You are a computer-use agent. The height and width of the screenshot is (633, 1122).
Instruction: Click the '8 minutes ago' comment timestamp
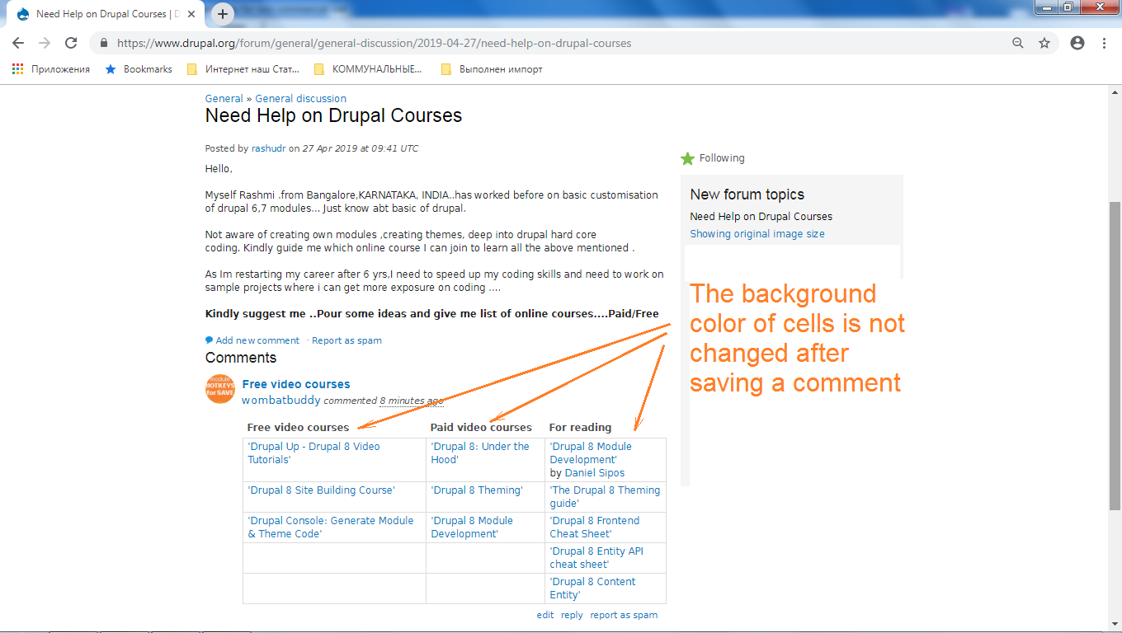click(411, 401)
